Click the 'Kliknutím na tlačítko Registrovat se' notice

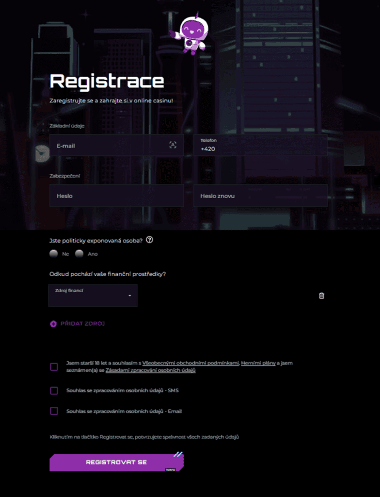click(x=144, y=437)
